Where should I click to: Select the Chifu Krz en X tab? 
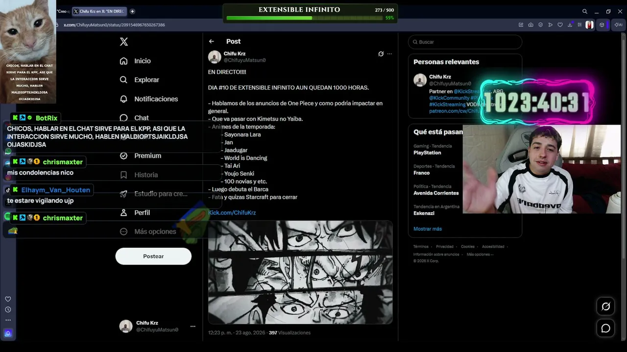[99, 11]
